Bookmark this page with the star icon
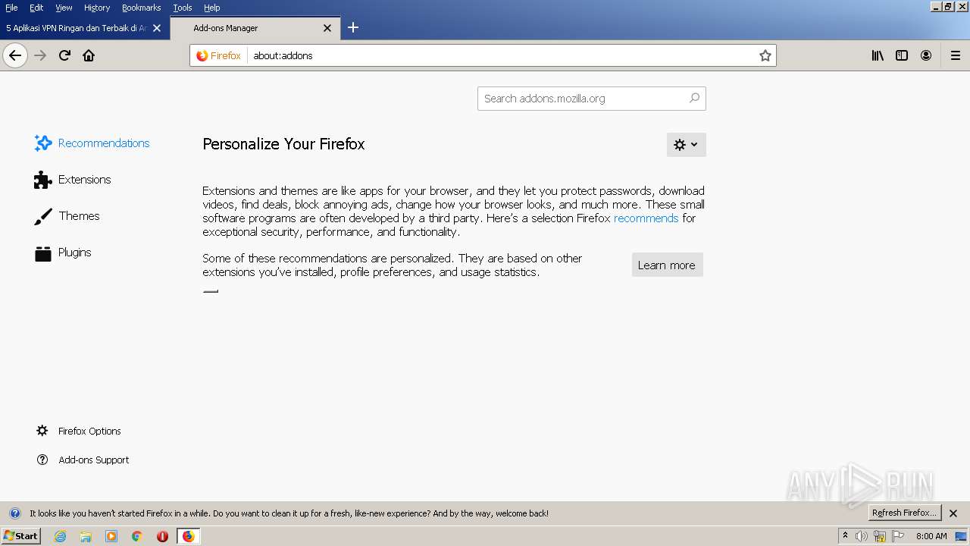 (765, 55)
